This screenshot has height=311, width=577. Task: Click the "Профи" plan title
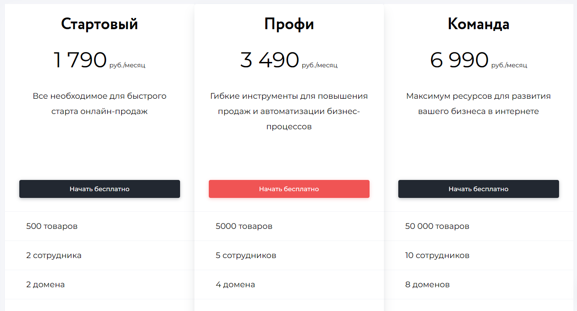tap(289, 24)
